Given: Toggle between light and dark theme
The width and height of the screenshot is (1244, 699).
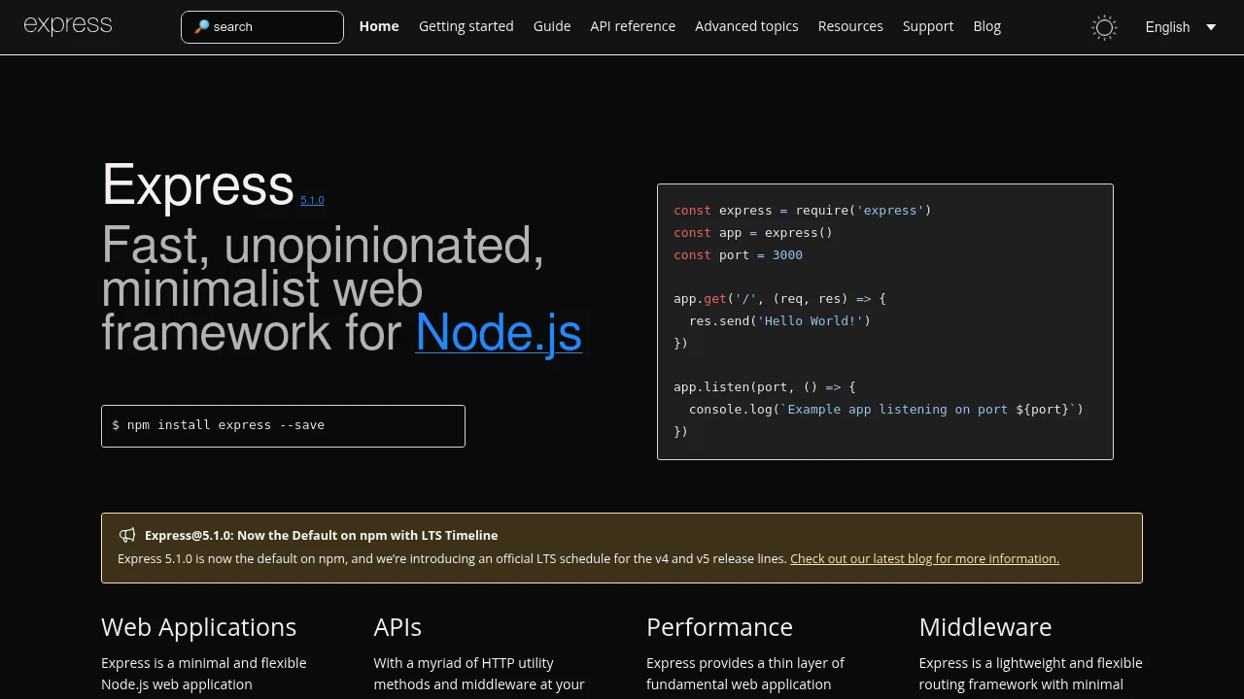Looking at the screenshot, I should click(x=1104, y=27).
